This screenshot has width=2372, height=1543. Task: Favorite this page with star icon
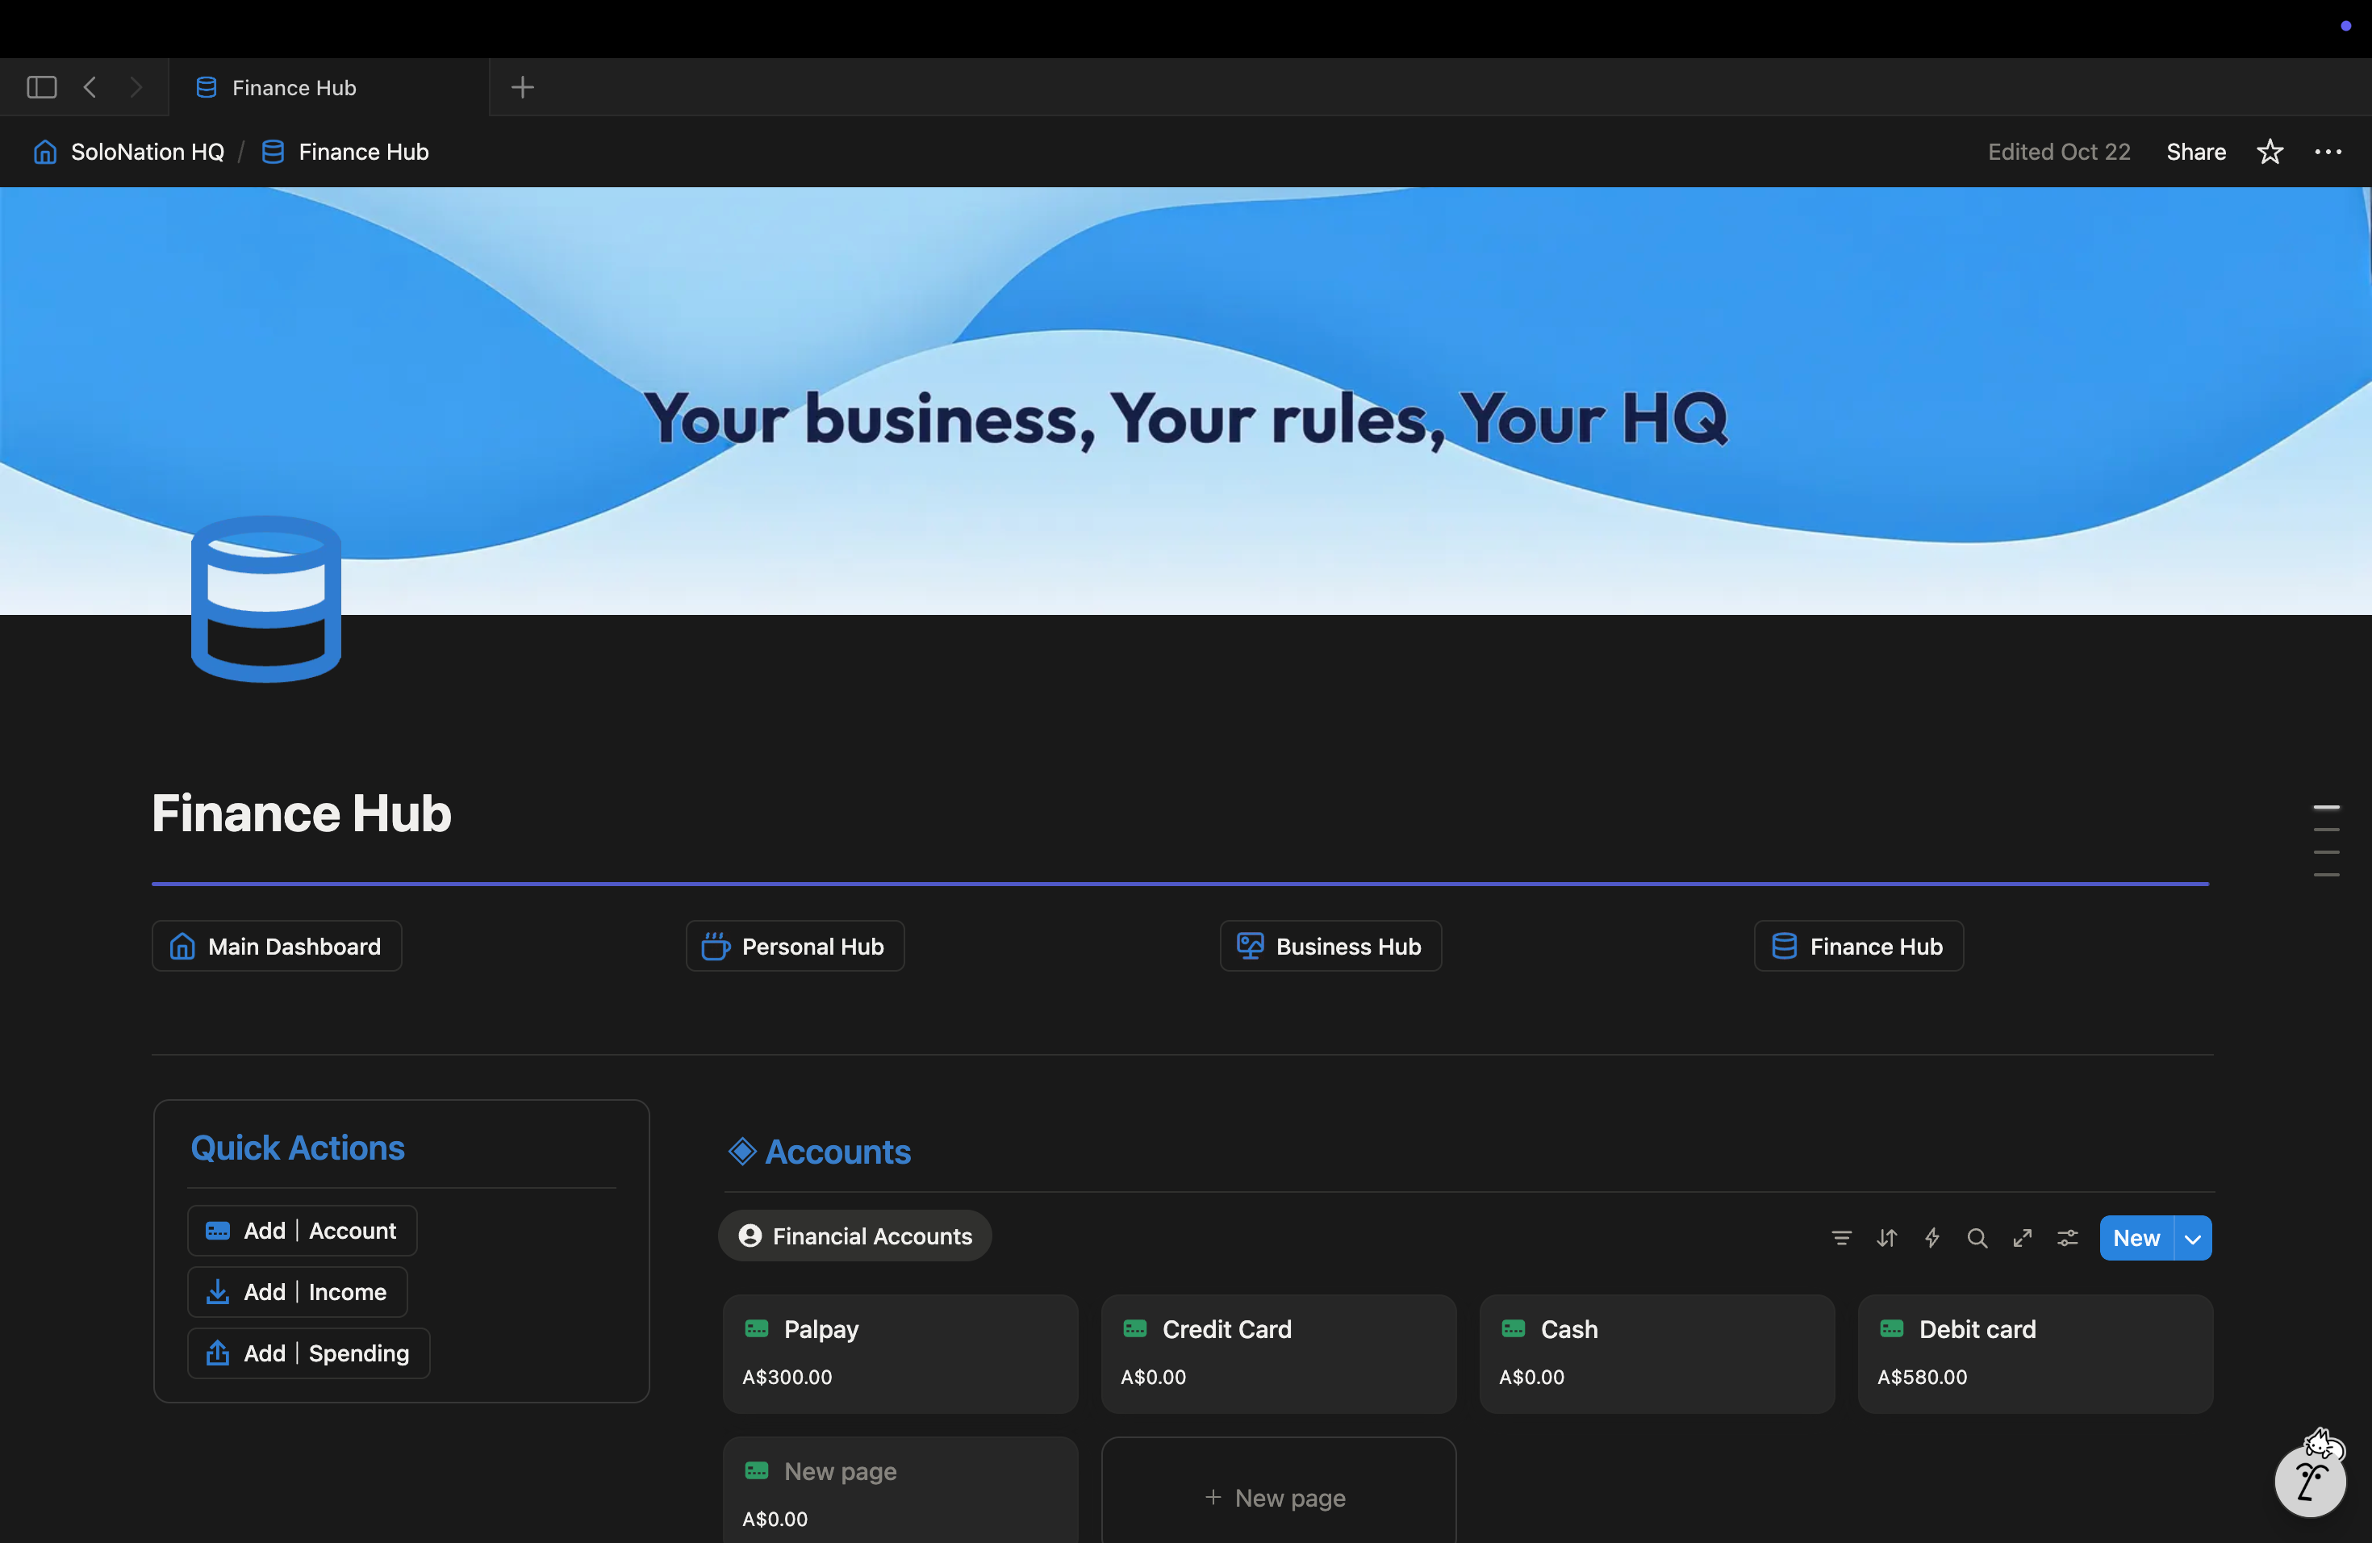click(2270, 152)
